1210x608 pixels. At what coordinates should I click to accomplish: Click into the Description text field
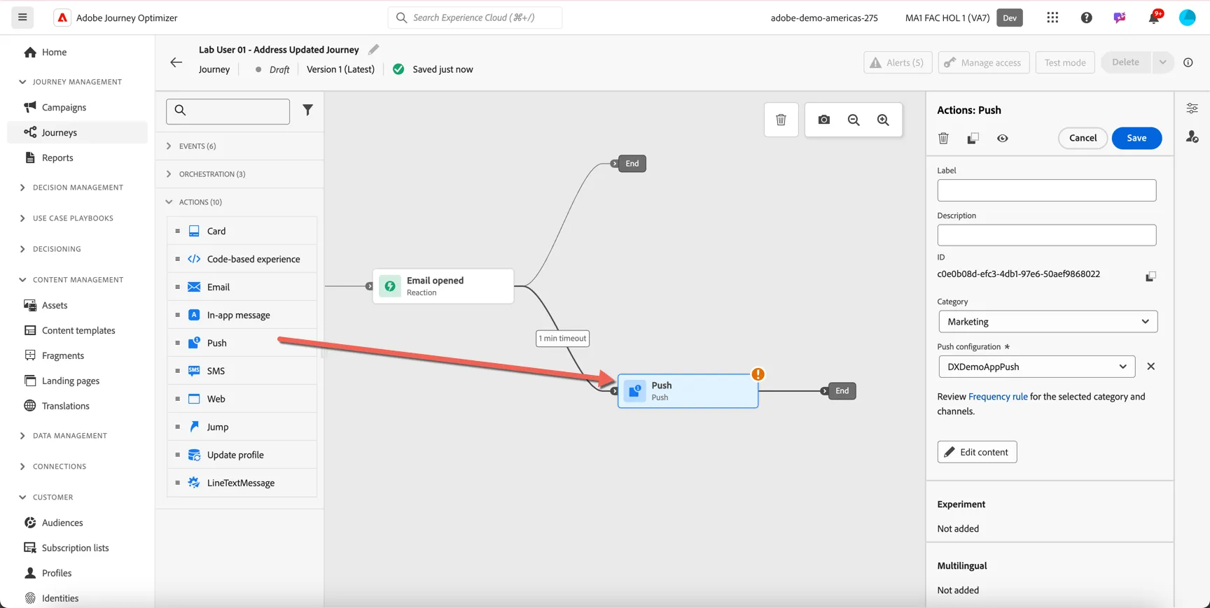point(1047,235)
